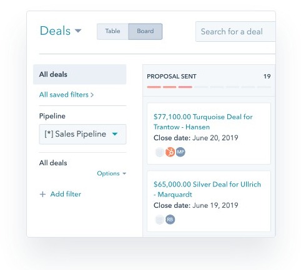Focus the Search for a deal field
Screen dimensions: 301x270
point(235,32)
